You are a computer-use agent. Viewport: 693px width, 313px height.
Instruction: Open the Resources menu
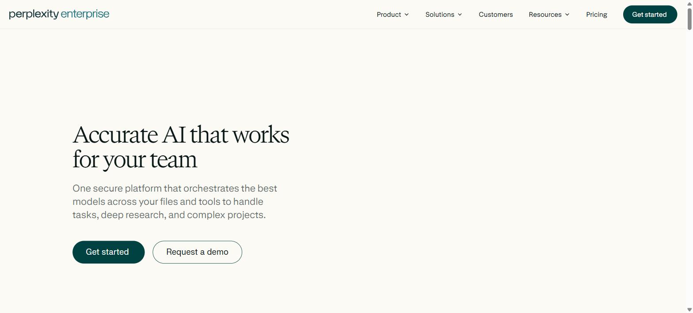pos(549,15)
